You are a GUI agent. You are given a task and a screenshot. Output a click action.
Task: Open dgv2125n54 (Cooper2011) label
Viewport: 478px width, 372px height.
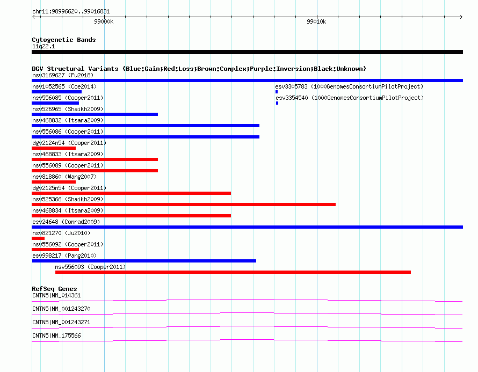point(69,188)
